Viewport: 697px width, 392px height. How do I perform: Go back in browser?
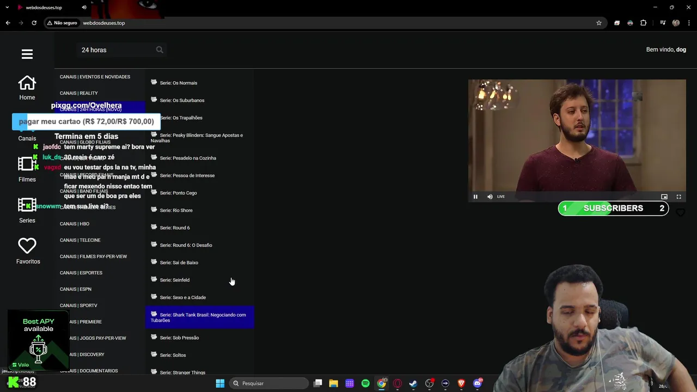pos(8,23)
